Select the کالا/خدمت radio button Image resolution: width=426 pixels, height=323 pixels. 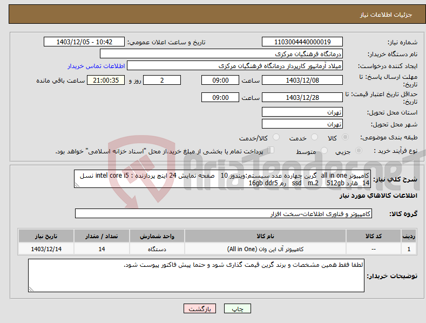tap(276, 137)
